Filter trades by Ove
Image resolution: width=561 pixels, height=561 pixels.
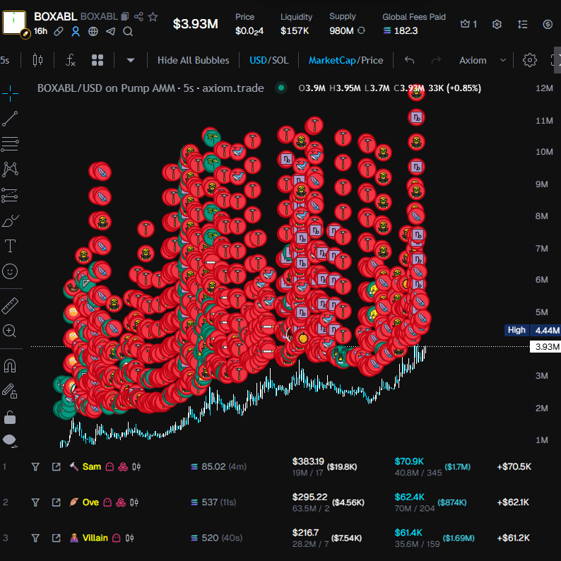(x=35, y=502)
